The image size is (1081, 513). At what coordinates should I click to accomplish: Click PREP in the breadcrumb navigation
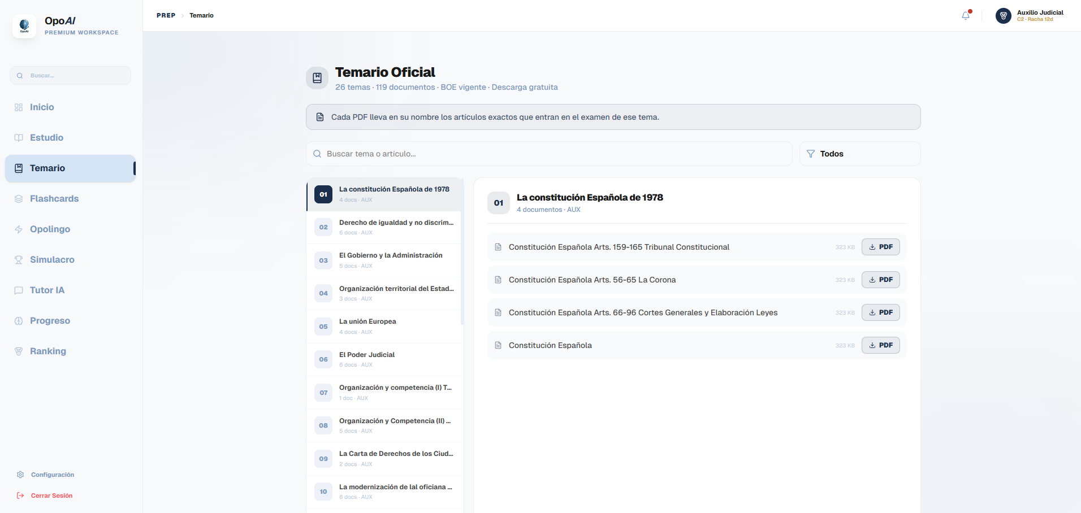[166, 15]
